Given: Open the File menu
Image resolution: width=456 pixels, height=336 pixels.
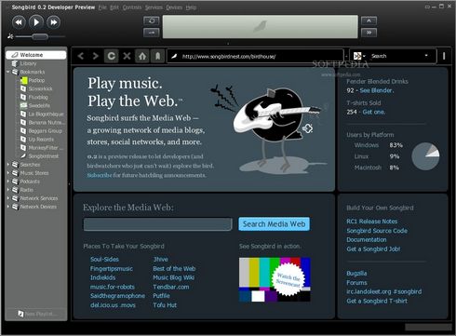Looking at the screenshot, I should (102, 7).
